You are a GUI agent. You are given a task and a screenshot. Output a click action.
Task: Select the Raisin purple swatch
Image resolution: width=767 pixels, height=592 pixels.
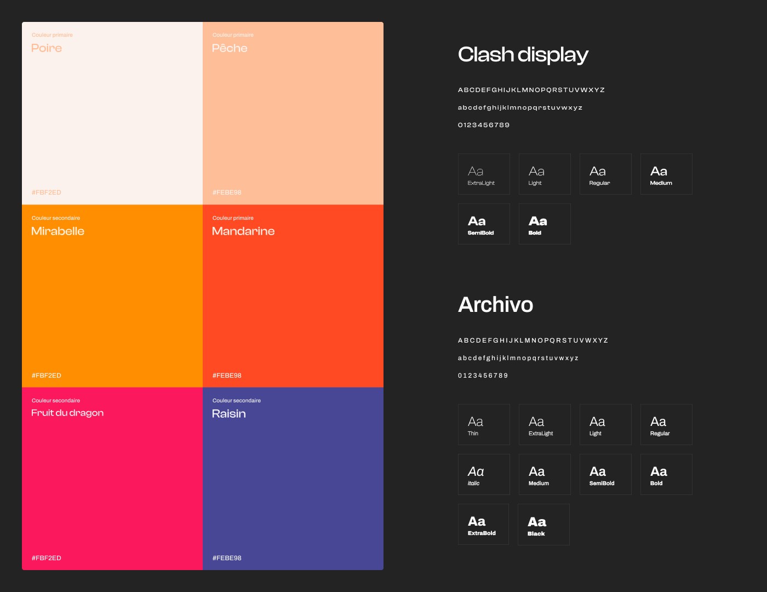[293, 479]
